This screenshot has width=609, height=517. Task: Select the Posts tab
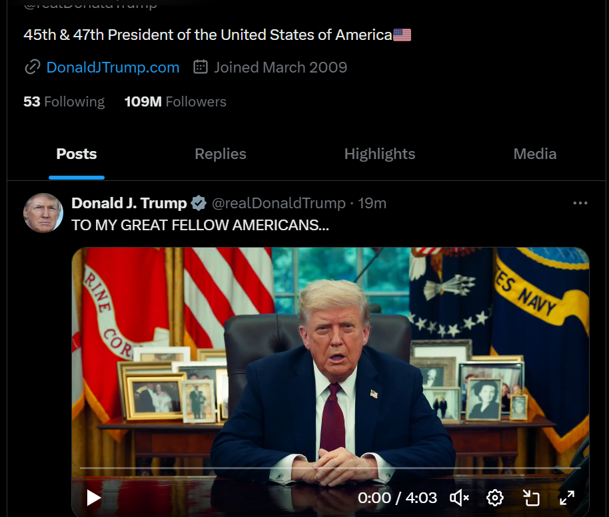coord(77,154)
